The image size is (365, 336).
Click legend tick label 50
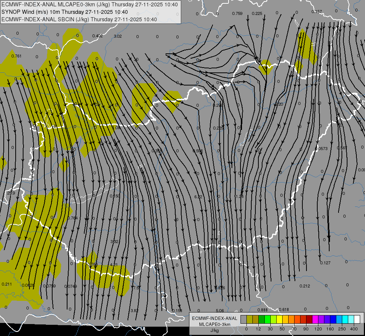(282, 329)
